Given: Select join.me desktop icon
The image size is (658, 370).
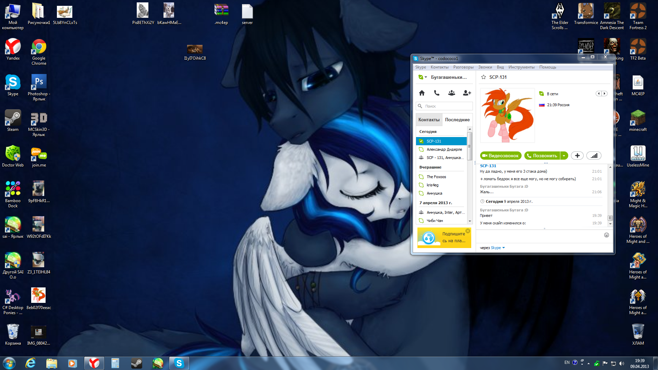Looking at the screenshot, I should 39,157.
